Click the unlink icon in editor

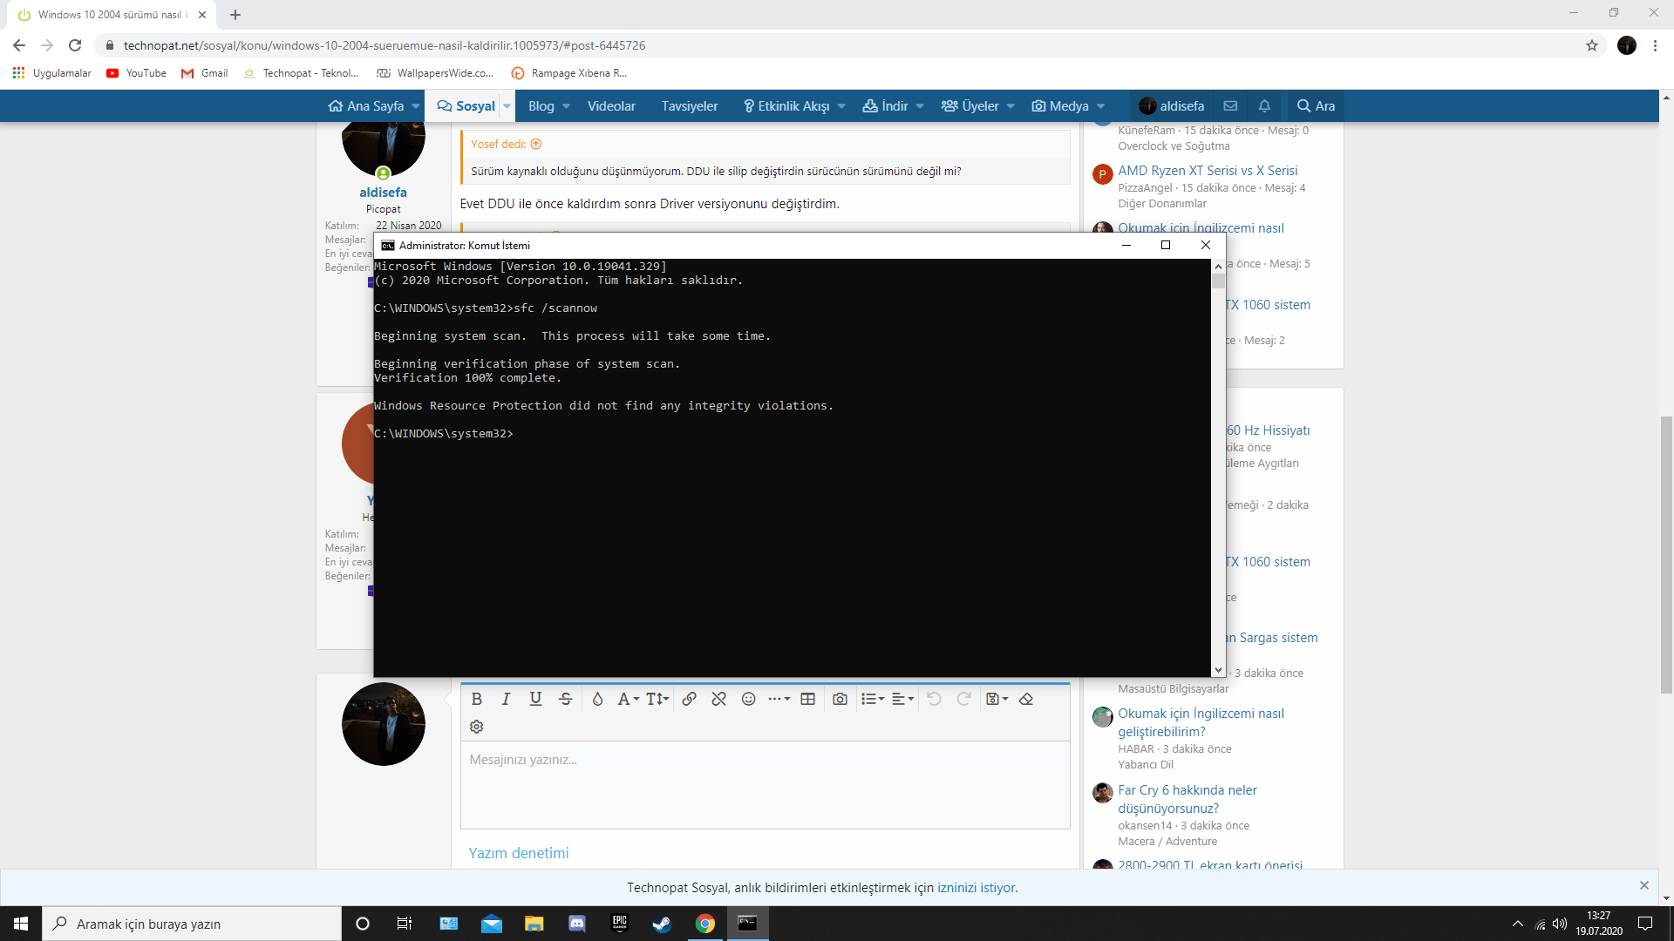[x=718, y=699]
